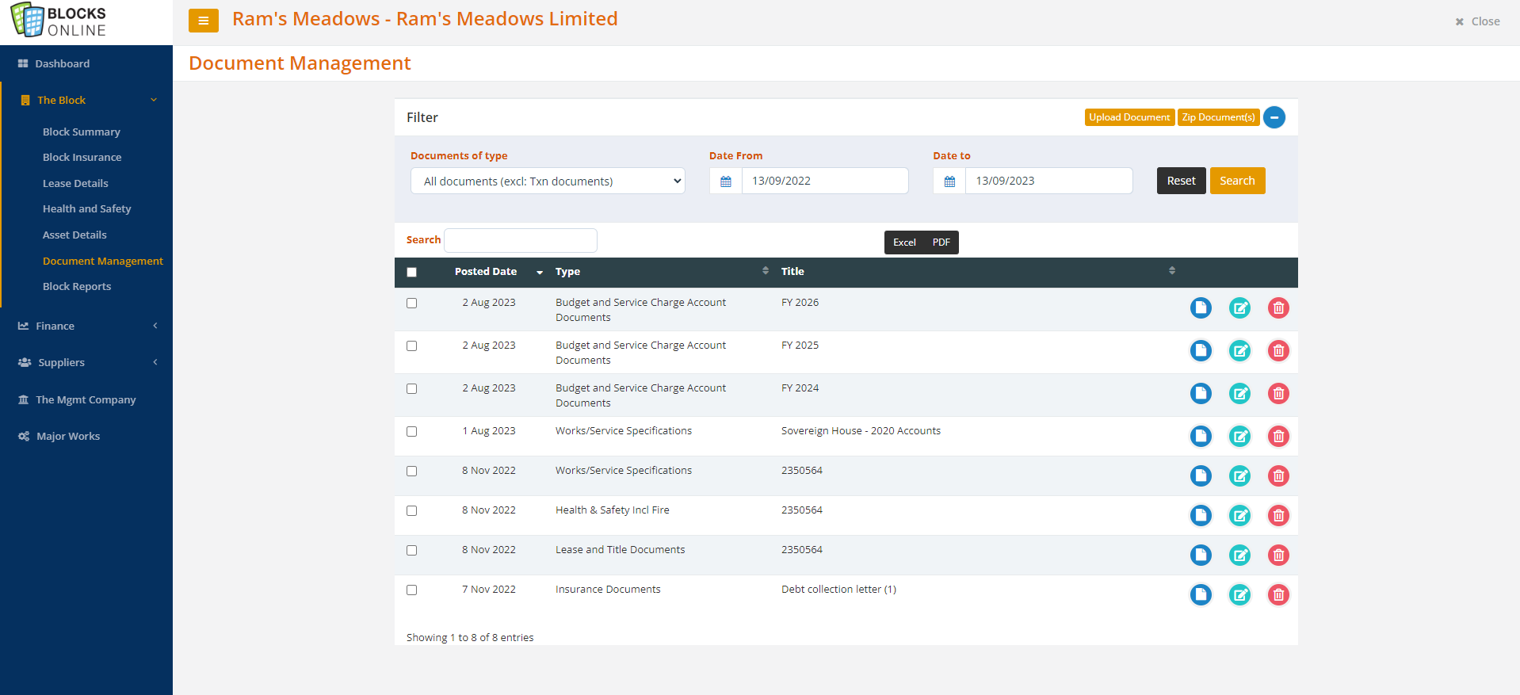1520x695 pixels.
Task: Delete the FY 2024 document
Action: [1278, 393]
